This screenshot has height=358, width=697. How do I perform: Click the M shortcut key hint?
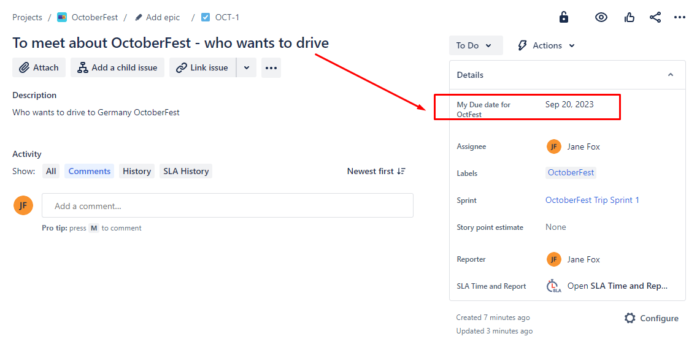94,228
